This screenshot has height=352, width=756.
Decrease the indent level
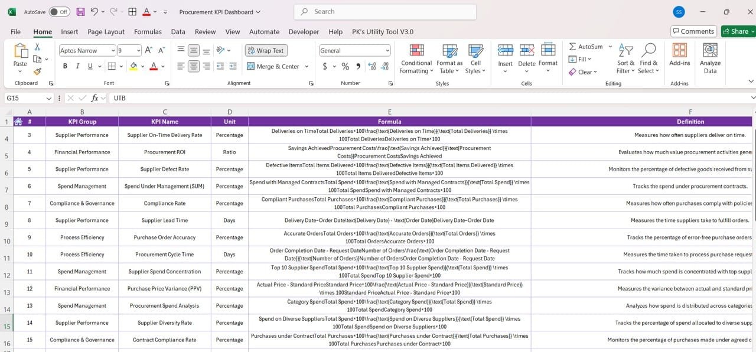tap(220, 67)
